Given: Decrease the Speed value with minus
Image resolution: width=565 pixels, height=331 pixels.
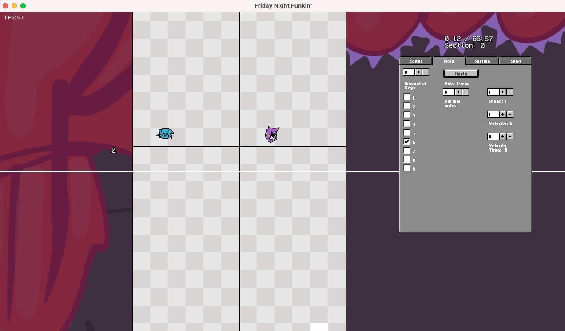Looking at the screenshot, I should coord(510,92).
